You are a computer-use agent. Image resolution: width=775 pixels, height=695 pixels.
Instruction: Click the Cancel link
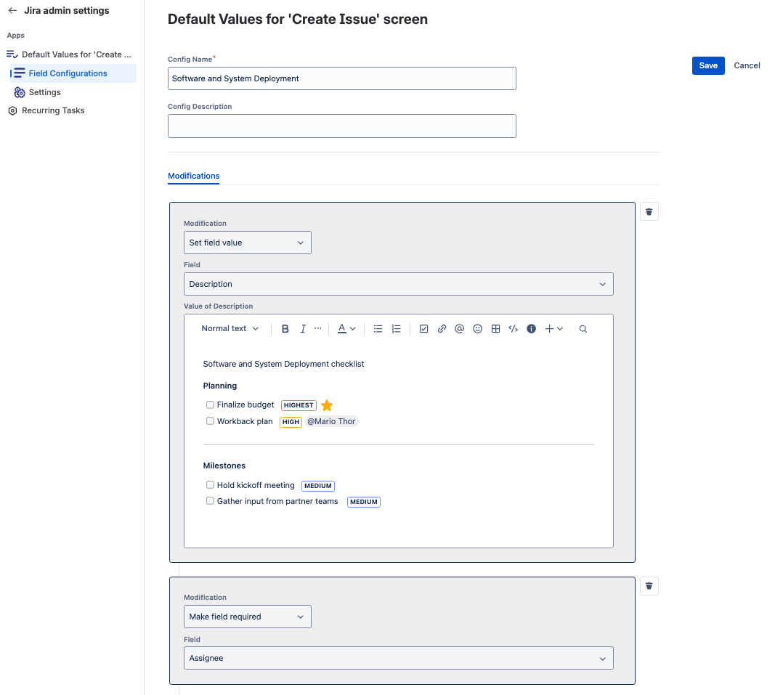pyautogui.click(x=747, y=65)
